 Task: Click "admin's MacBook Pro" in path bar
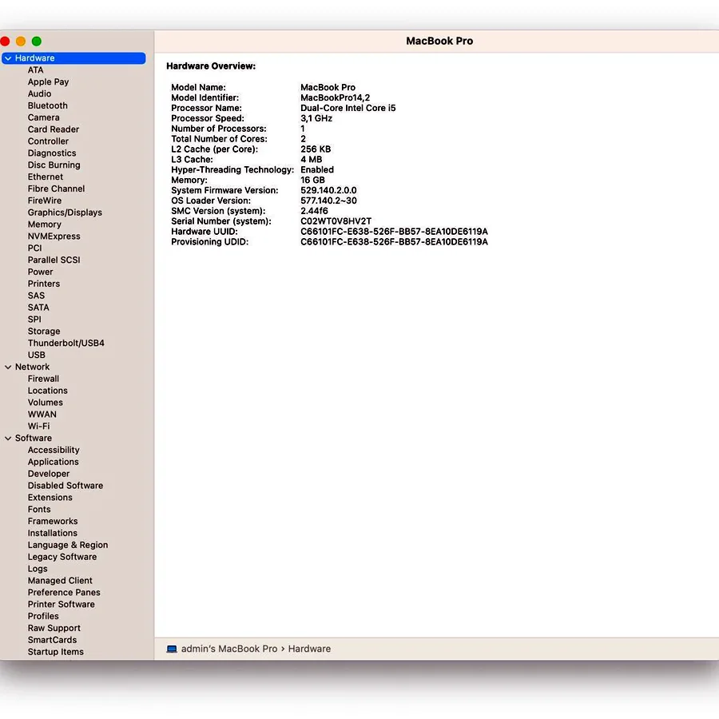[x=229, y=649]
